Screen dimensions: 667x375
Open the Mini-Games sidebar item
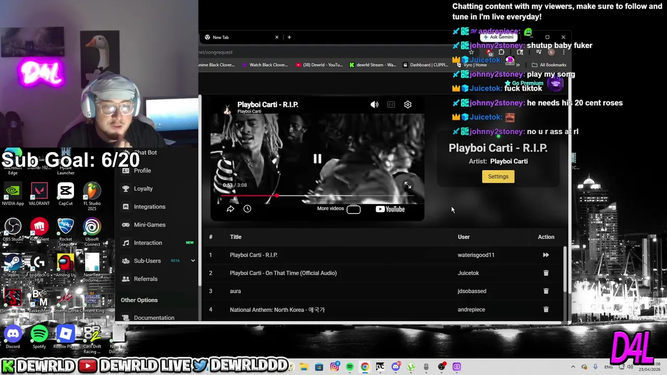(150, 224)
